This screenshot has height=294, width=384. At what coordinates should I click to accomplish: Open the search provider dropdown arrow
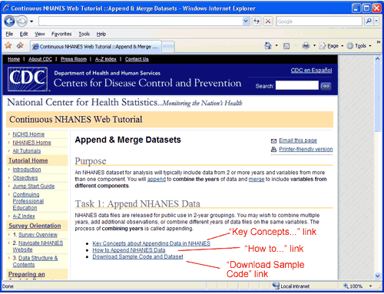click(x=376, y=21)
